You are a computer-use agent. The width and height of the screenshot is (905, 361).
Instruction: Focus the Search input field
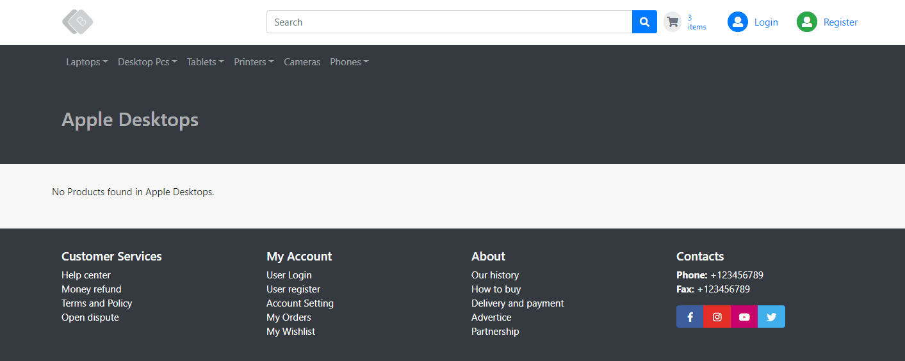click(x=450, y=22)
